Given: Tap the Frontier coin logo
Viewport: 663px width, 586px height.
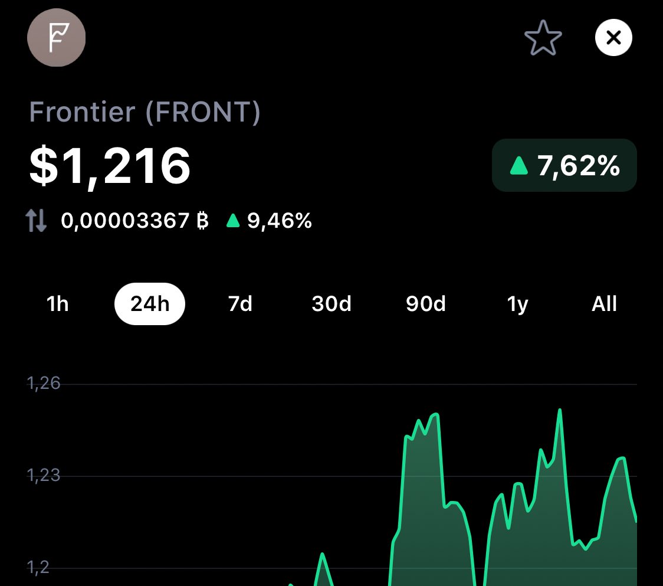Looking at the screenshot, I should (56, 38).
